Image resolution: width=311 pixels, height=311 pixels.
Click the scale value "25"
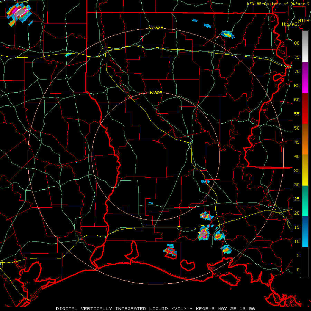tap(297, 199)
